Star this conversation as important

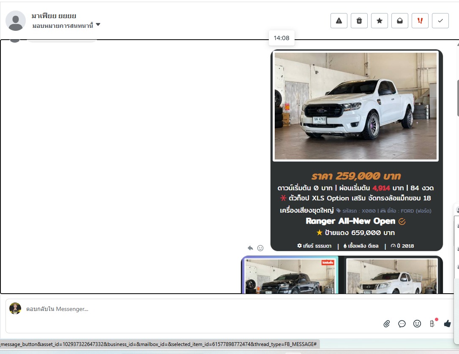click(x=380, y=21)
